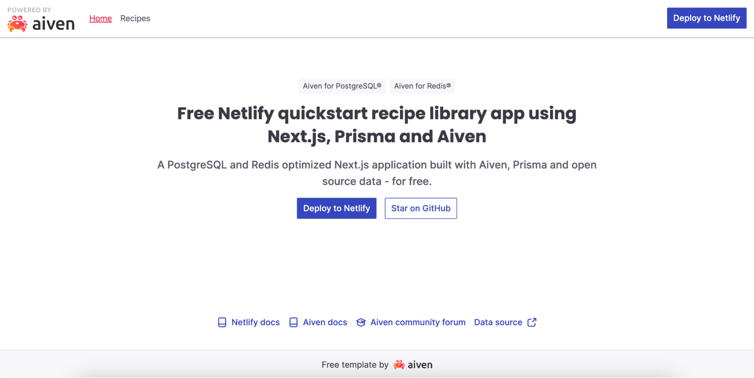Click the aiven wordmark in the footer
Screen dimensions: 754x378
coord(420,365)
